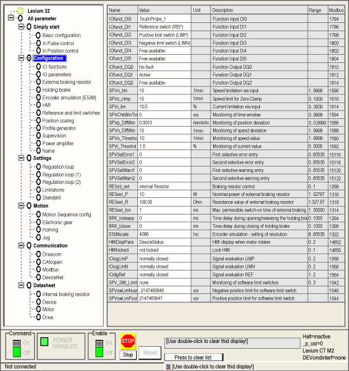Click the circle icon beside IO functions
Screen dimensions: 349x371
pyautogui.click(x=38, y=67)
